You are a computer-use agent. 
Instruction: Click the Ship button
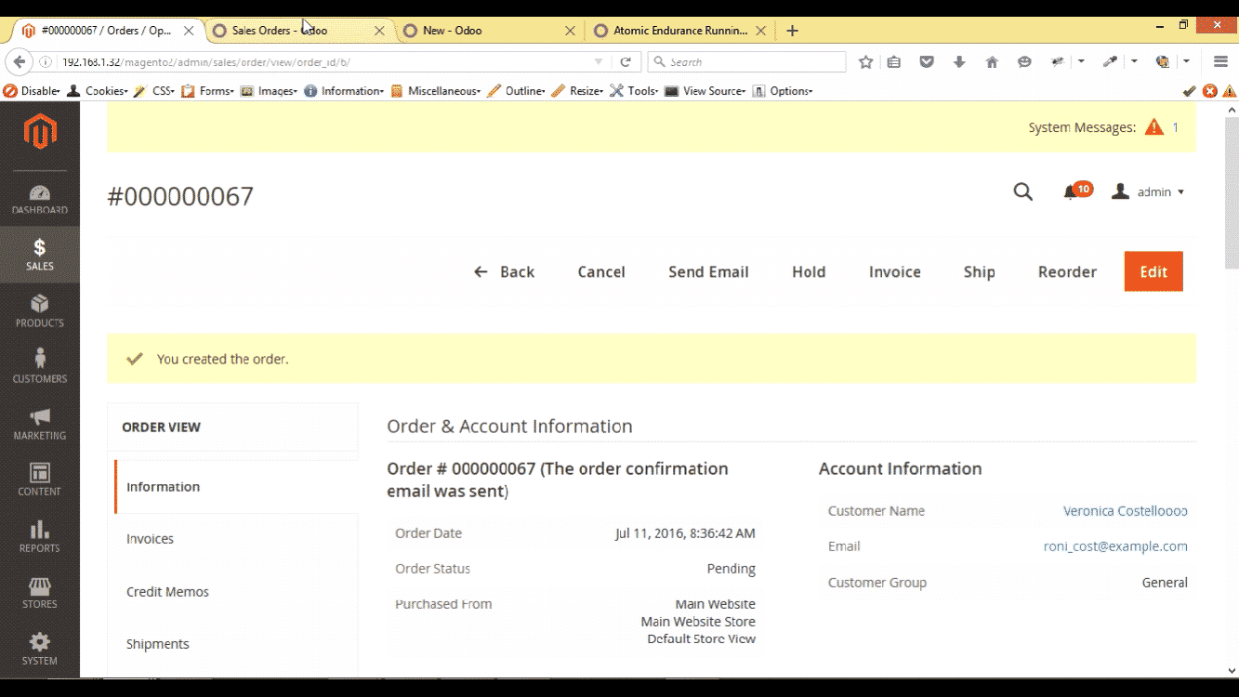pyautogui.click(x=980, y=271)
